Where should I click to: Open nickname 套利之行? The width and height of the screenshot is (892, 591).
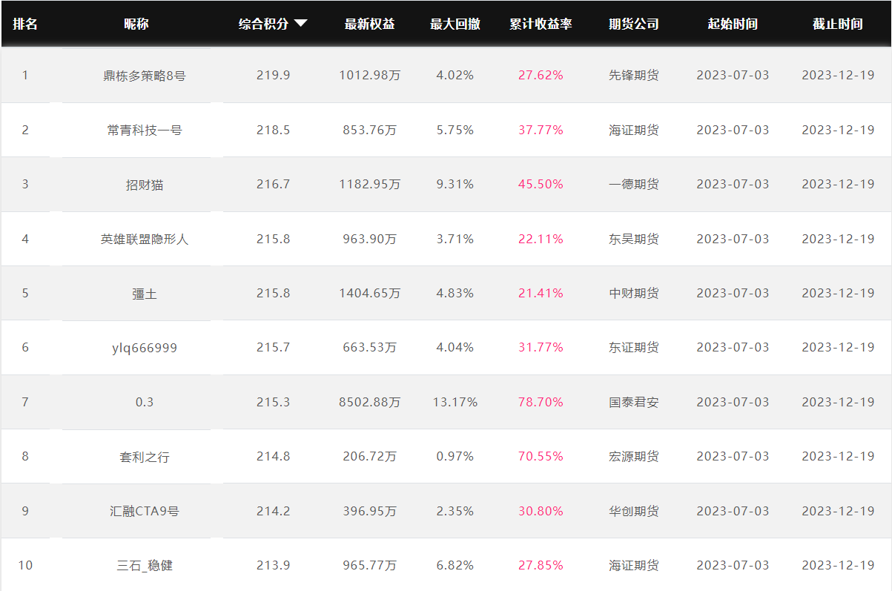pyautogui.click(x=145, y=457)
